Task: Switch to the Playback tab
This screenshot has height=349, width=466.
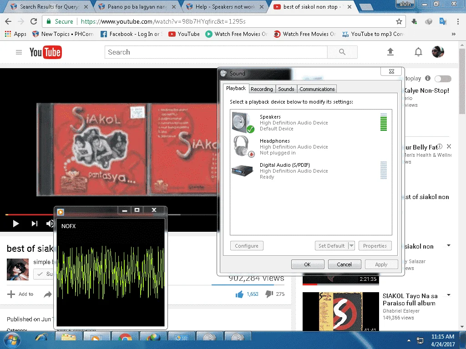Action: [x=236, y=89]
